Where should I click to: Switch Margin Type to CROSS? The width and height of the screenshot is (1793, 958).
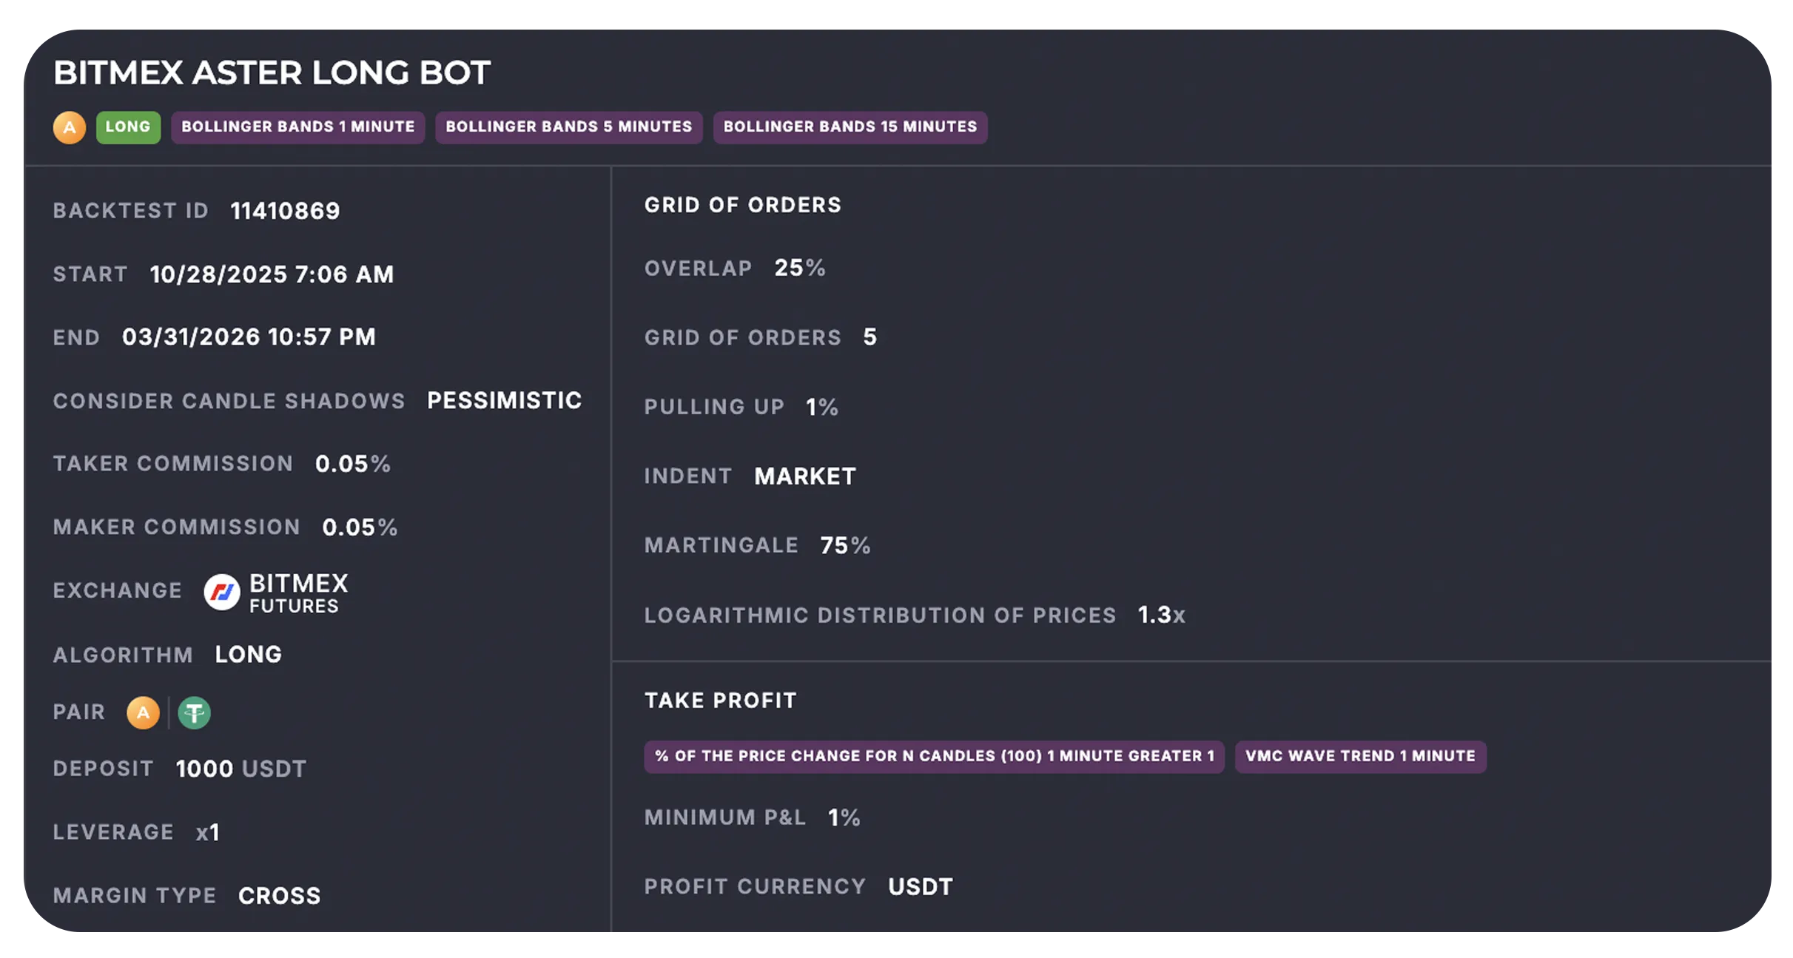tap(280, 895)
